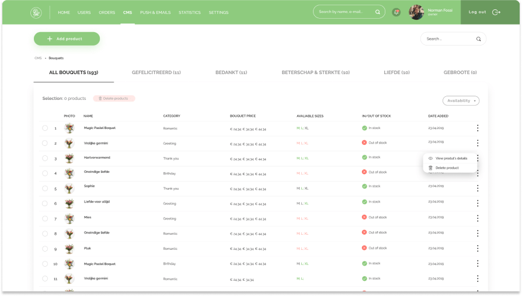Click the logout arrow icon
This screenshot has height=296, width=522.
[x=496, y=12]
